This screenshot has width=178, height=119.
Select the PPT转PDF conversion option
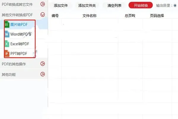point(19,54)
